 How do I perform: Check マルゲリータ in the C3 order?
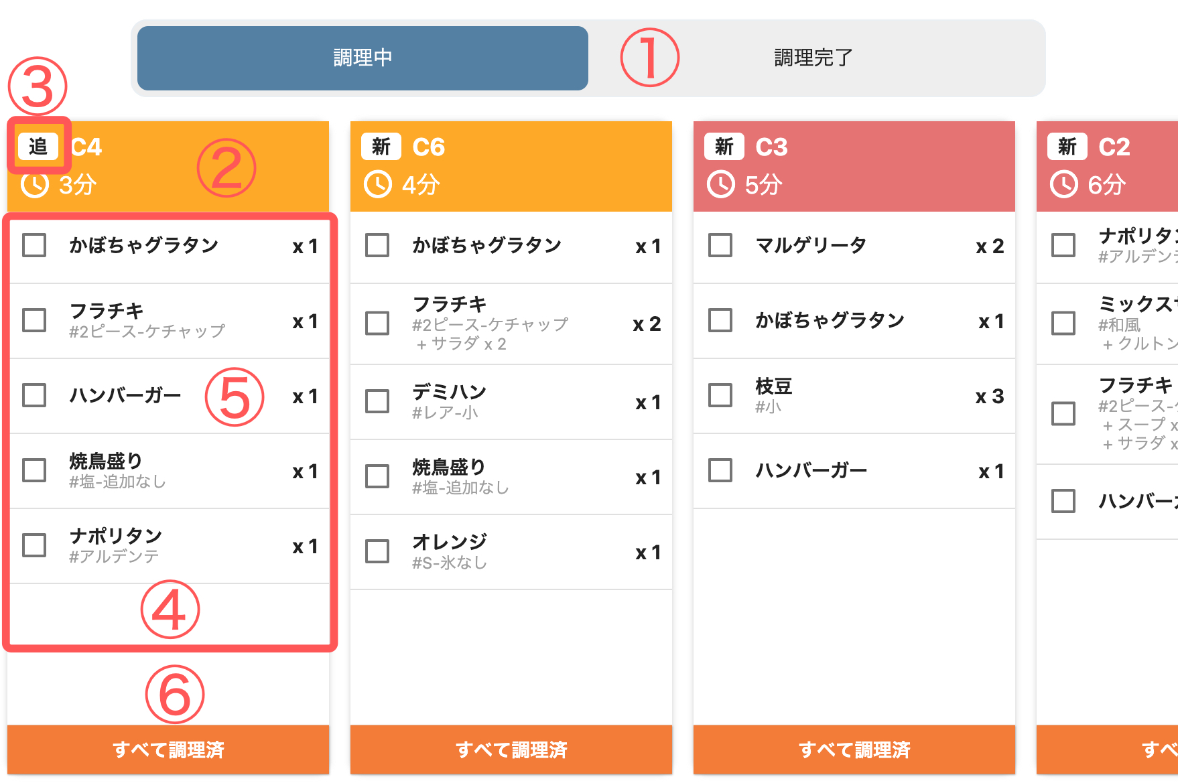tap(720, 245)
